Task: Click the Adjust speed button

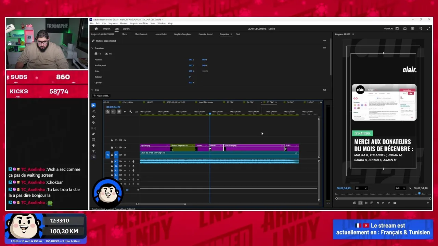Action: (x=101, y=96)
